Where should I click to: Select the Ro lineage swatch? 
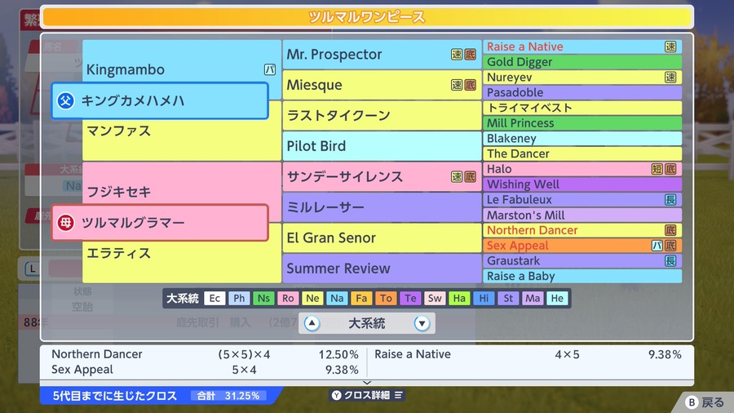(x=288, y=298)
